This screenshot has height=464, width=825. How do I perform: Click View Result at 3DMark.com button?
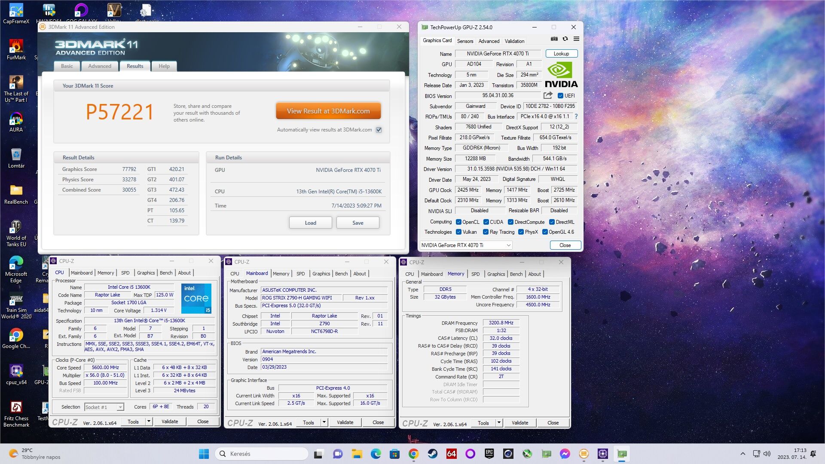click(328, 111)
